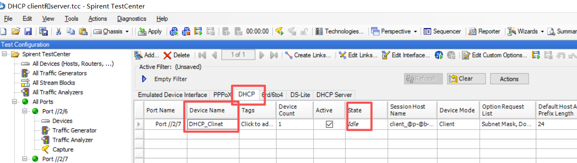Open the Actions menu
The width and height of the screenshot is (577, 163).
(x=98, y=19)
